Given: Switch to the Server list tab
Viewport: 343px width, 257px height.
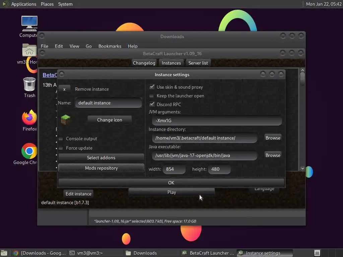Looking at the screenshot, I should point(198,63).
